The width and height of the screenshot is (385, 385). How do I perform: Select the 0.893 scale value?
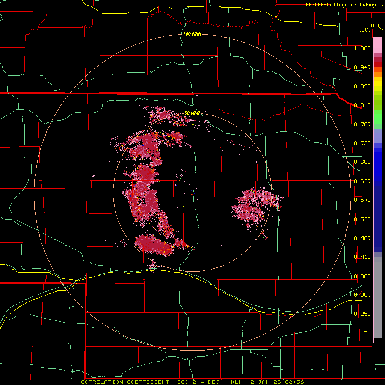pos(362,86)
